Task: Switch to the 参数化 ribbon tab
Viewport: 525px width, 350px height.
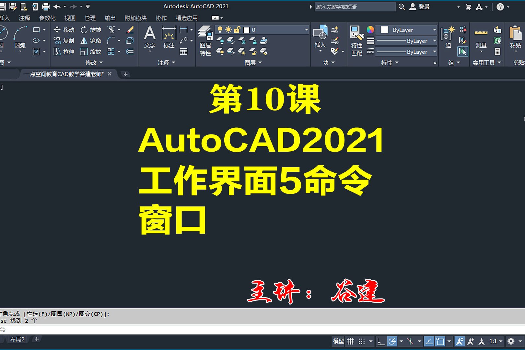Action: (47, 18)
